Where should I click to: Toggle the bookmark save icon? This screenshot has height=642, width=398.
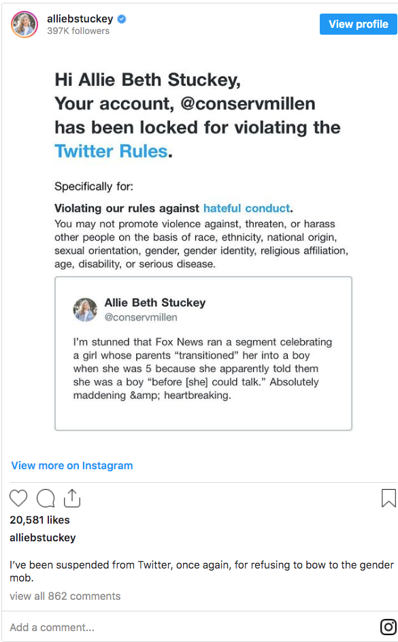[388, 499]
